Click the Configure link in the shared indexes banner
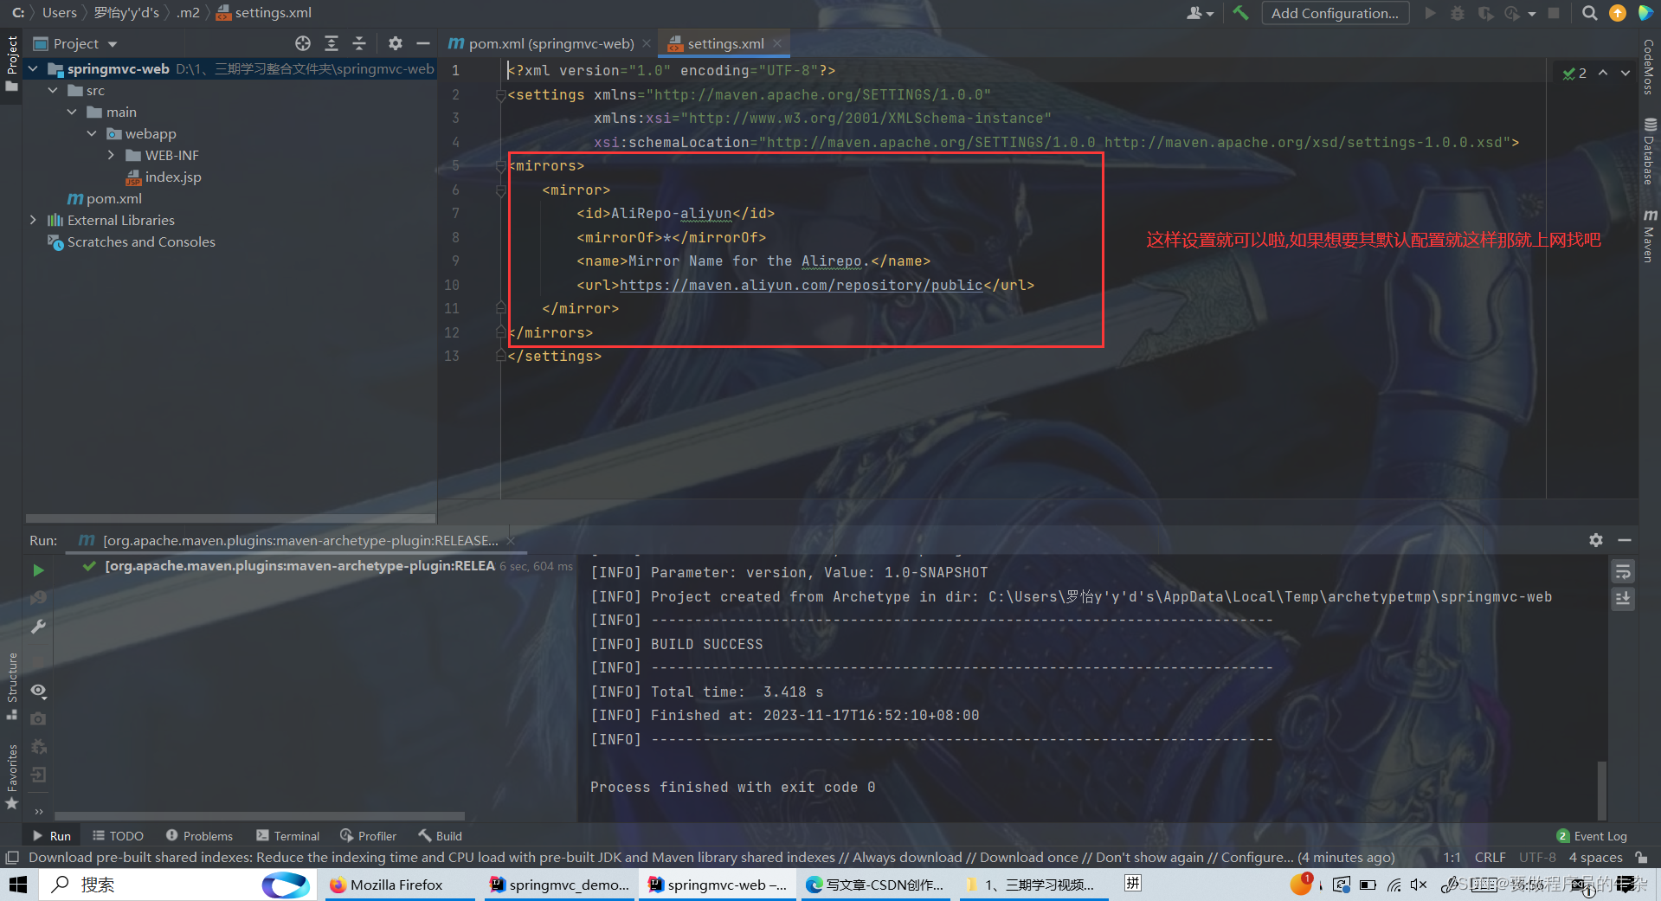Viewport: 1661px width, 901px height. pos(1255,857)
